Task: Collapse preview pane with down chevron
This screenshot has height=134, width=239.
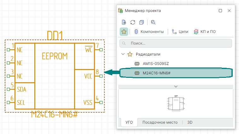Action: coord(176,86)
